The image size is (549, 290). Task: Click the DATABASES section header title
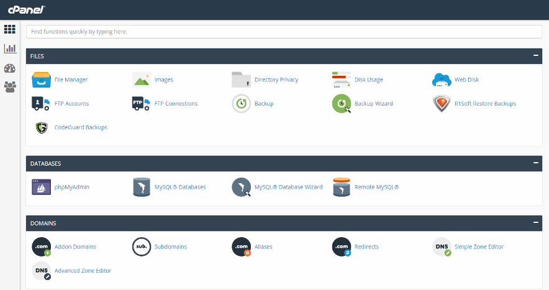[45, 163]
